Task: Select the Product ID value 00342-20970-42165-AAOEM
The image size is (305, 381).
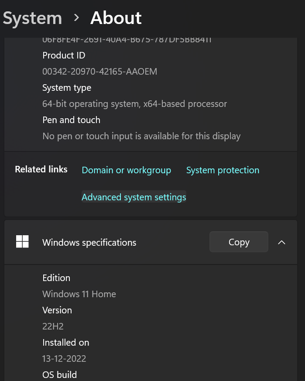Action: click(99, 72)
